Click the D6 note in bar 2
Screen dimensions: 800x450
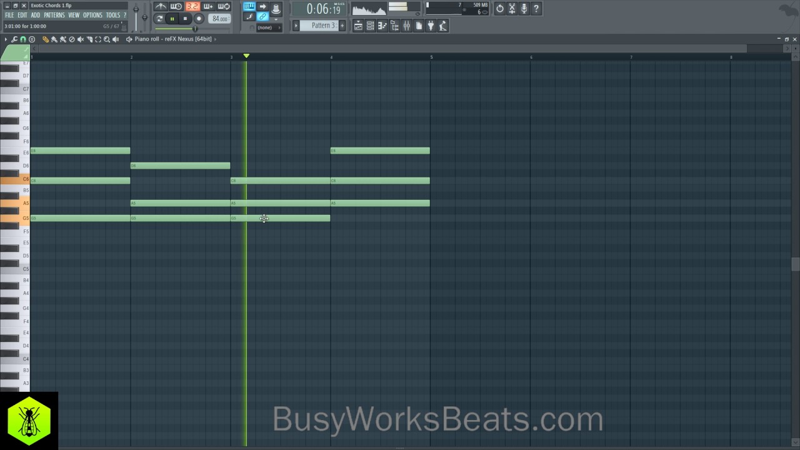(x=181, y=166)
